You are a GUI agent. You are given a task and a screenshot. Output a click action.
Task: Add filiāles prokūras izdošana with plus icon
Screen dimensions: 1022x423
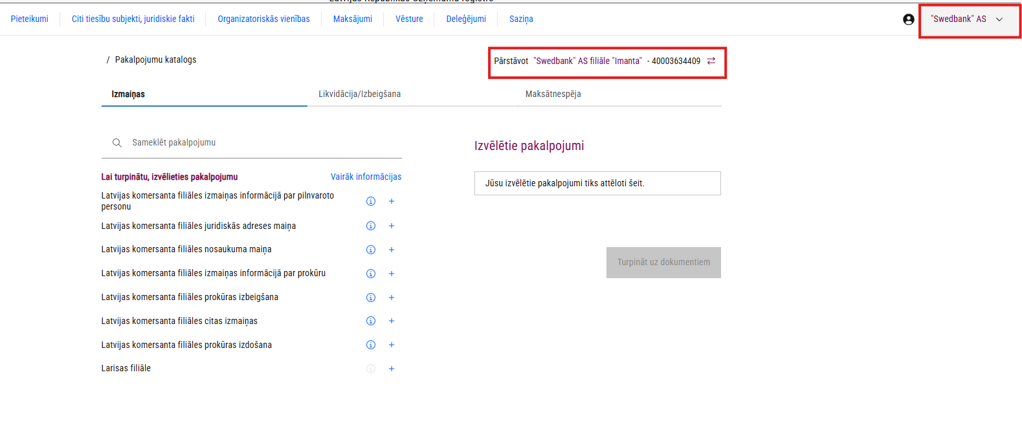click(392, 345)
